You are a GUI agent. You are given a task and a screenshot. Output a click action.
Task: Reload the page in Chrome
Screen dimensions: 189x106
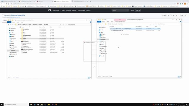[x=6, y=4]
